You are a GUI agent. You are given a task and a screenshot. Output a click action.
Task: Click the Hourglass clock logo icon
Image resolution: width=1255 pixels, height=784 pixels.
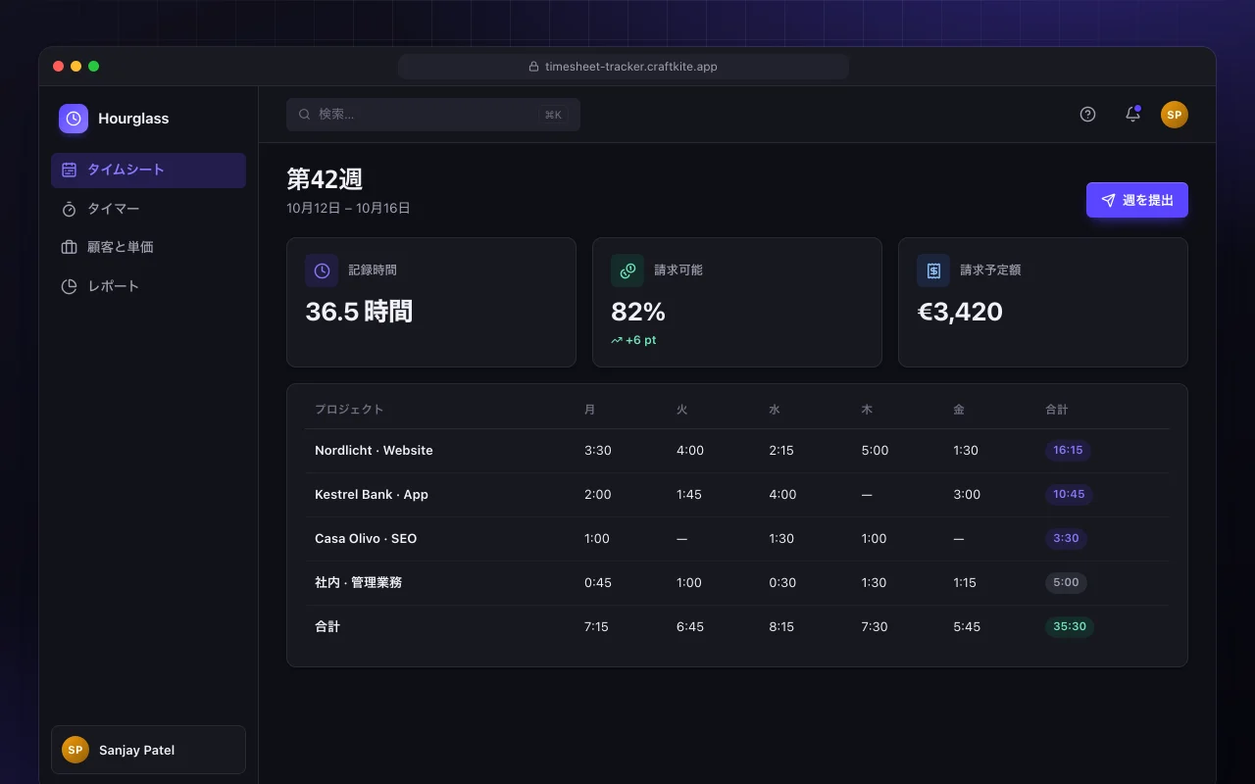(x=74, y=119)
